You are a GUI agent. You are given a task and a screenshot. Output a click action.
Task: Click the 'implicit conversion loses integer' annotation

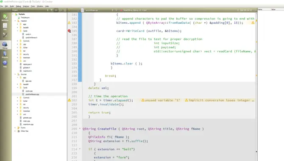point(220,100)
